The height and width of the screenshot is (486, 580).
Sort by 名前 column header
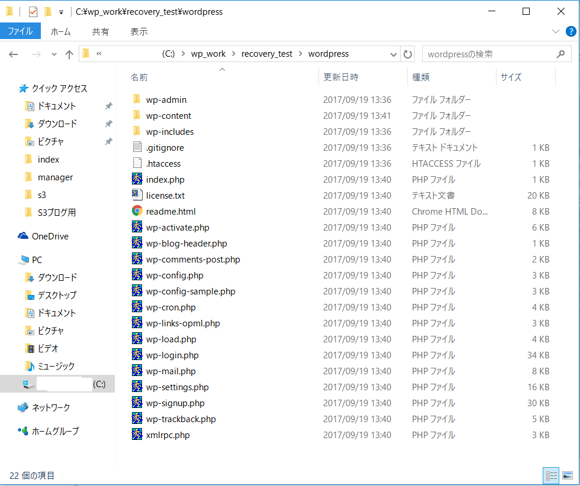pos(139,77)
